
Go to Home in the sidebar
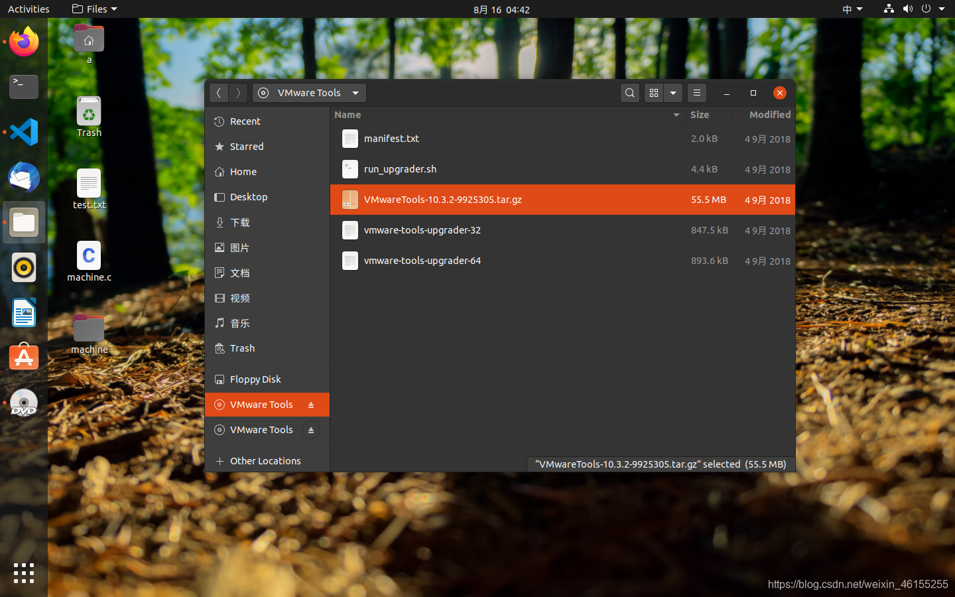point(267,172)
